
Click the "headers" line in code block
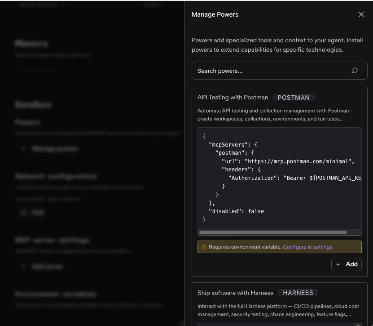[x=241, y=170]
